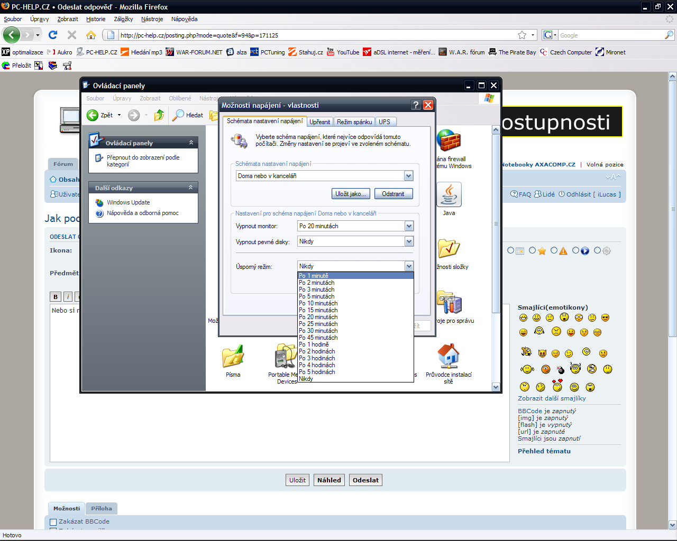The height and width of the screenshot is (541, 677).
Task: Select the gear topic icon radio button
Action: point(597,250)
